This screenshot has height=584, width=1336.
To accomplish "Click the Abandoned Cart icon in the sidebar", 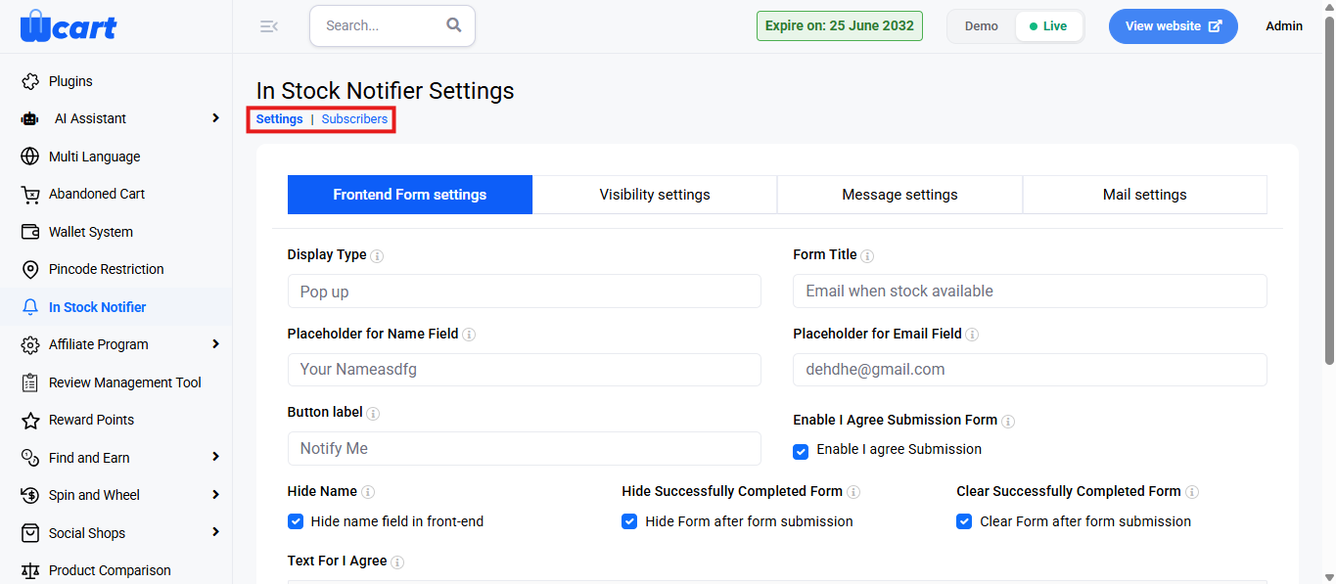I will point(30,194).
